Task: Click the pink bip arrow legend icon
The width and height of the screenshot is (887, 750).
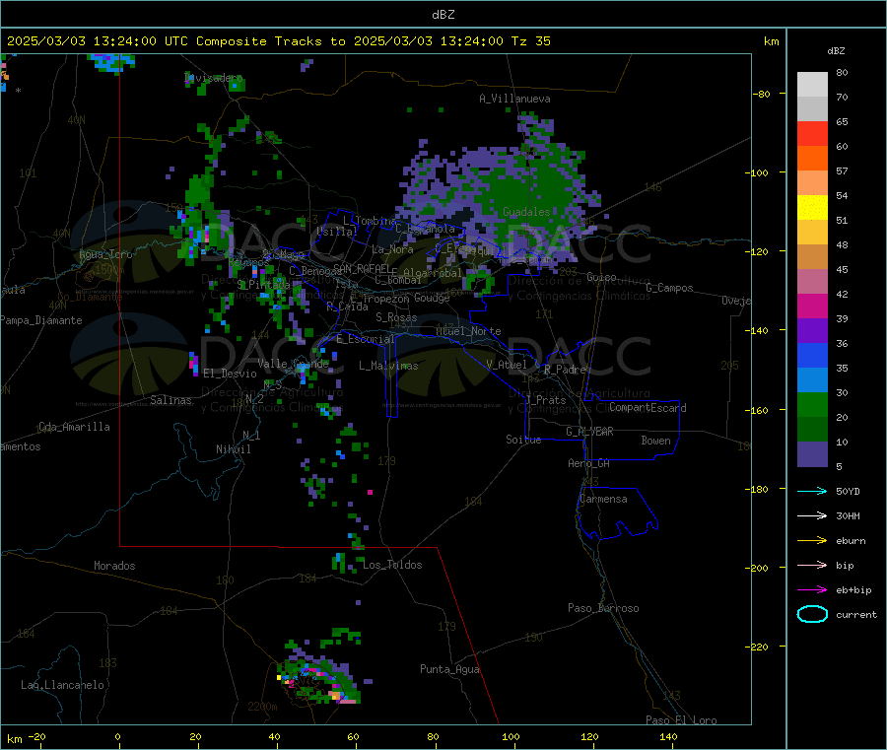Action: pyautogui.click(x=812, y=565)
